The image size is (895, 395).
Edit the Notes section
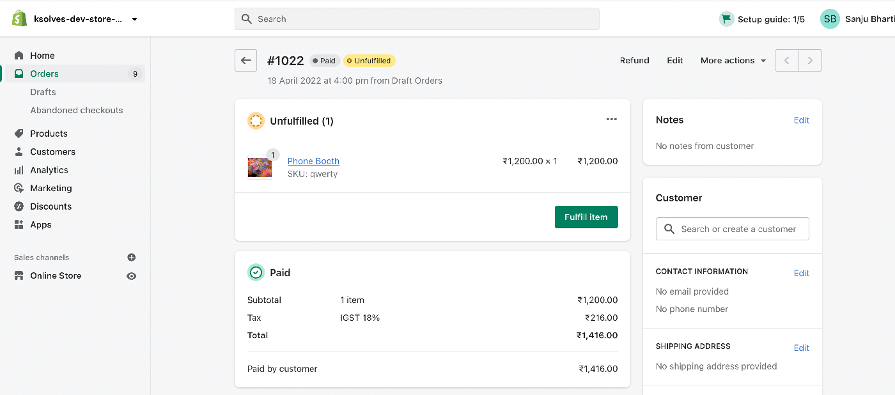[802, 120]
